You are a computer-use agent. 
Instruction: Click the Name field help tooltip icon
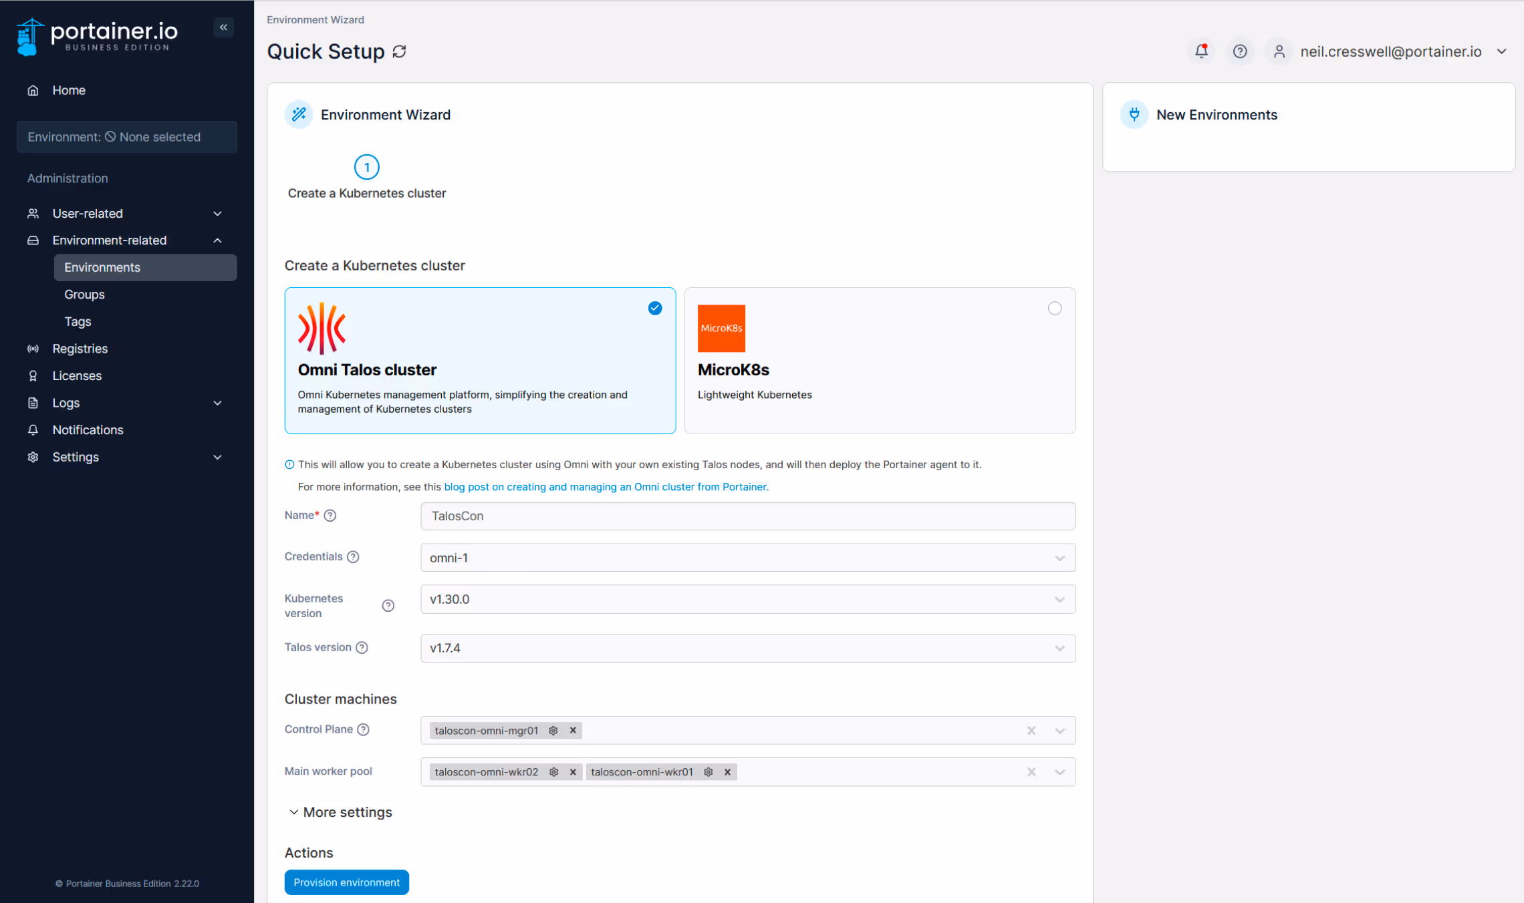coord(330,515)
